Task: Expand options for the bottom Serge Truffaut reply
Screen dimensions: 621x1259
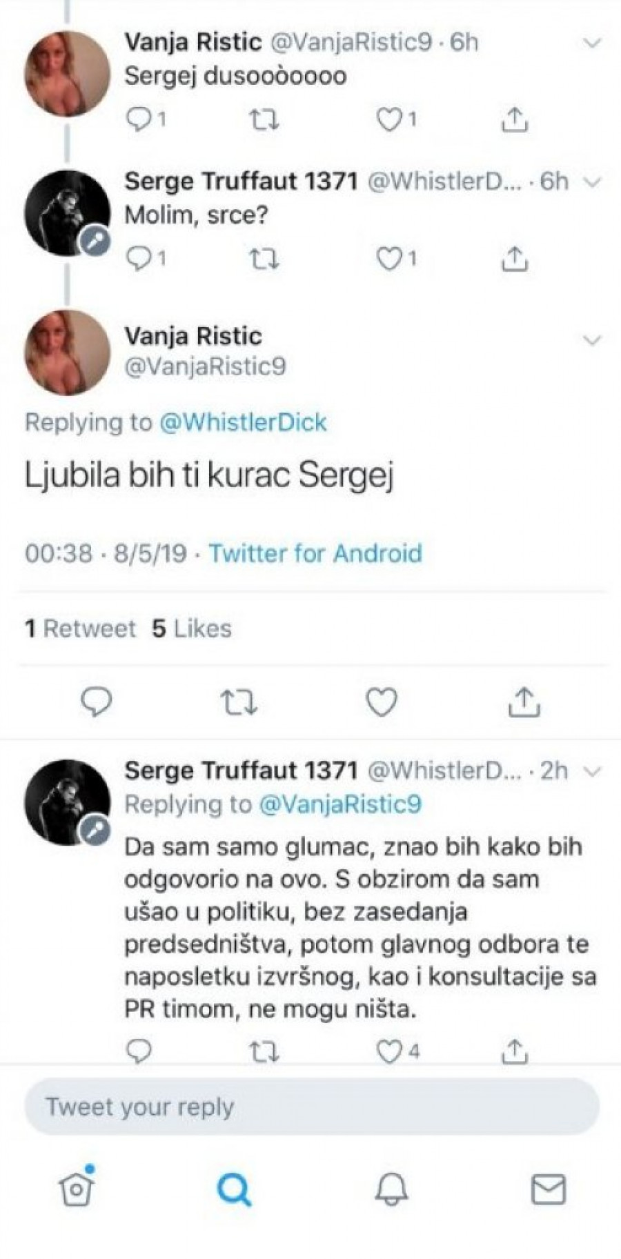Action: coord(592,771)
